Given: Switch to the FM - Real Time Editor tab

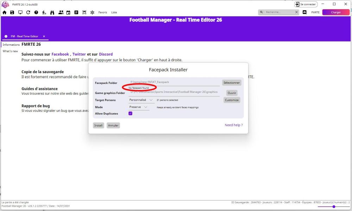Looking at the screenshot, I should point(25,36).
